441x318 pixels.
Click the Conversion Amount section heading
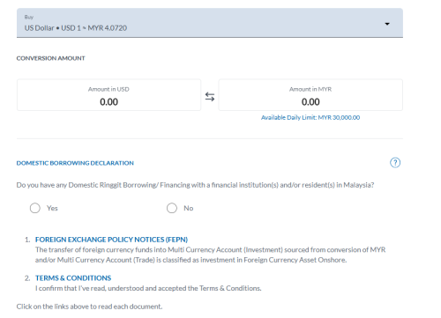pyautogui.click(x=50, y=58)
